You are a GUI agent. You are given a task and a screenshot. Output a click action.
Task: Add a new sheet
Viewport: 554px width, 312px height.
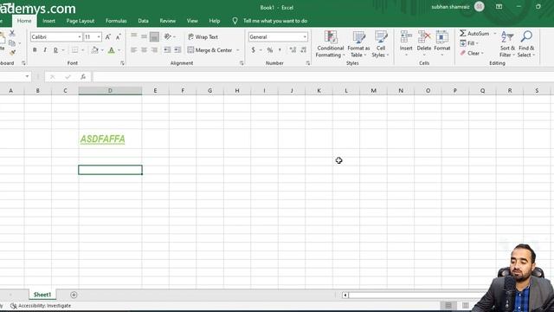click(x=74, y=295)
